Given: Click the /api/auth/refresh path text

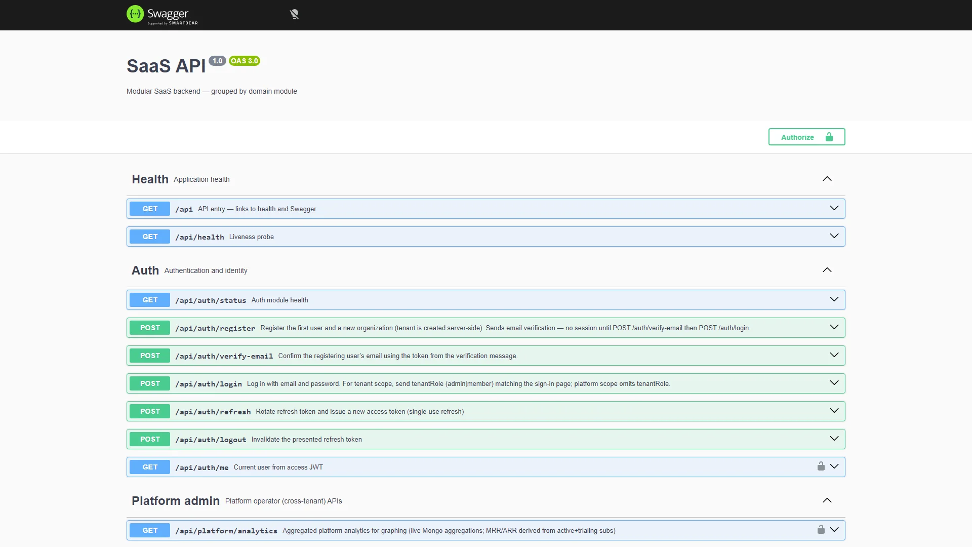Looking at the screenshot, I should point(213,412).
